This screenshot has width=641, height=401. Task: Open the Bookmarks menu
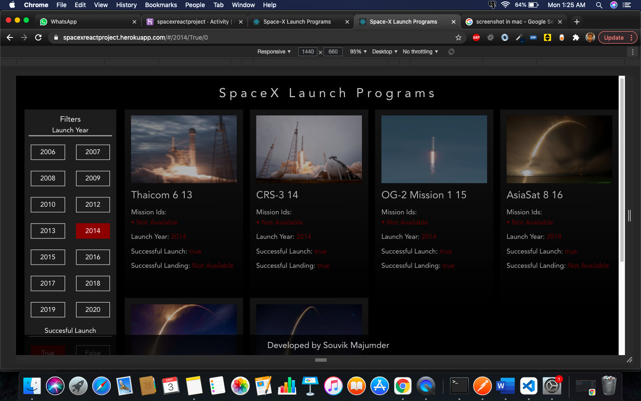click(x=161, y=5)
